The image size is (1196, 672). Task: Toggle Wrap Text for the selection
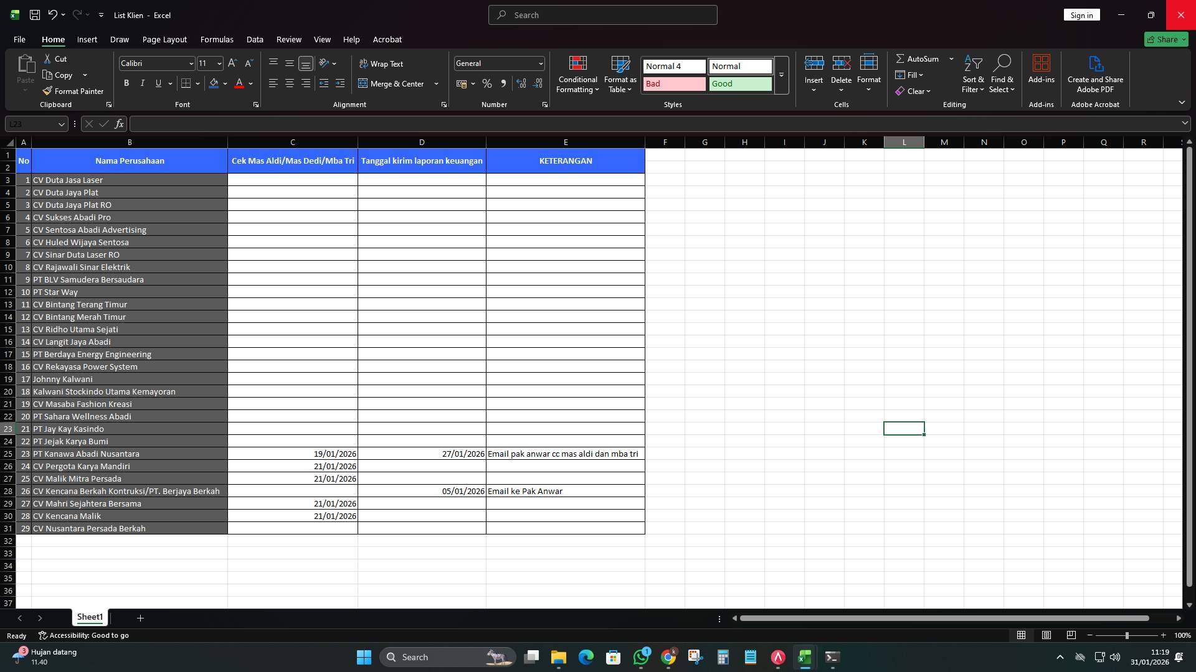(382, 63)
